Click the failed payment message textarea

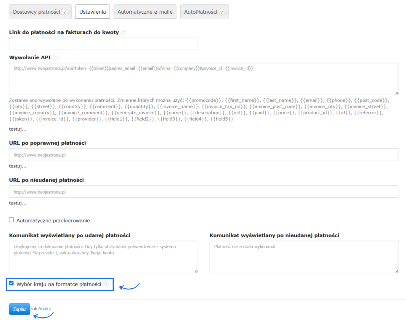[x=304, y=257]
